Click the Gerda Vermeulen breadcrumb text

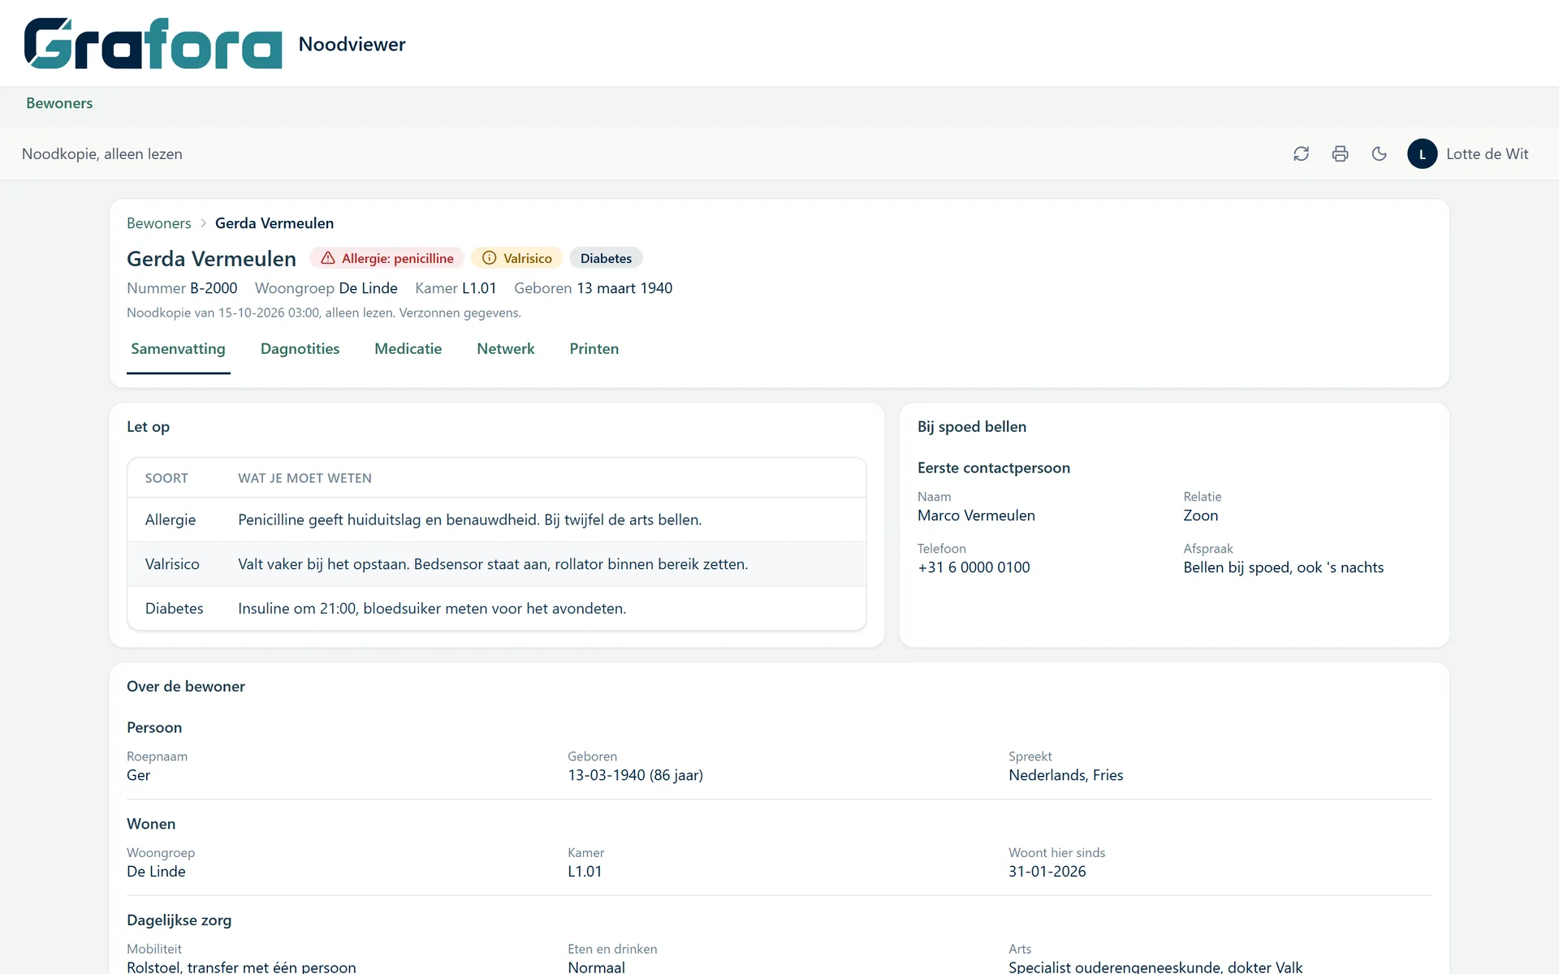(x=274, y=223)
